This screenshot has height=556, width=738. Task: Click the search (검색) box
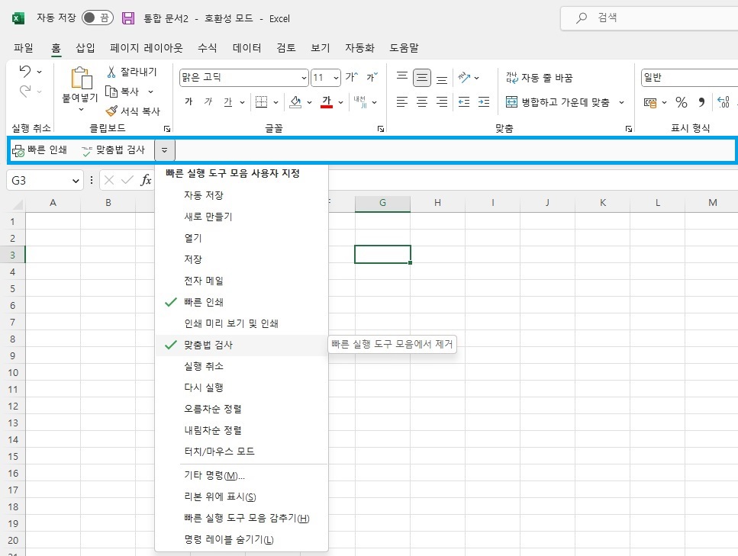click(x=649, y=18)
